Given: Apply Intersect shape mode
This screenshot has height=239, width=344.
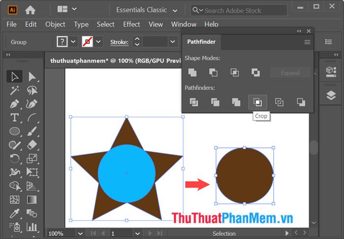Looking at the screenshot, I should coord(234,73).
